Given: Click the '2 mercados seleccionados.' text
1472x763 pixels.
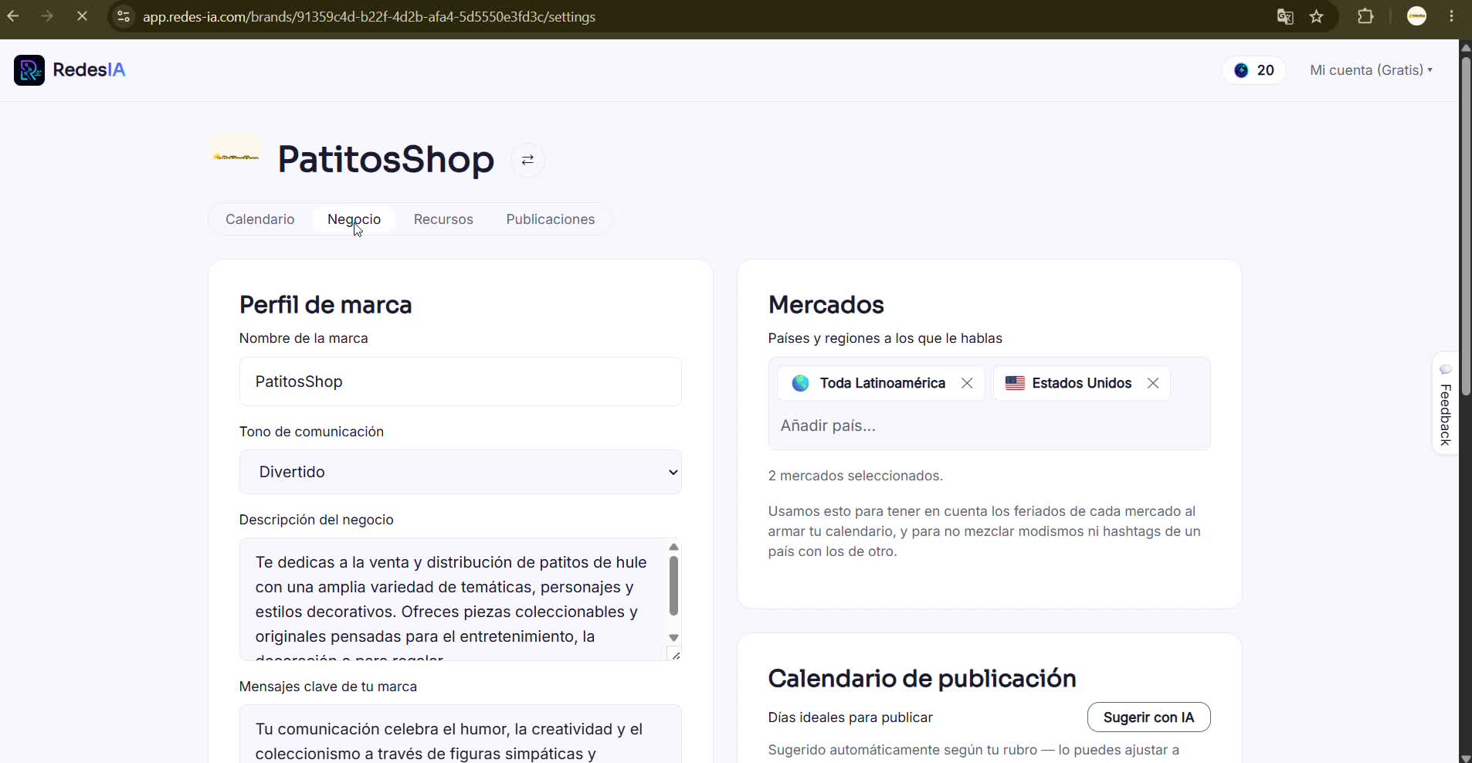Looking at the screenshot, I should click(856, 476).
